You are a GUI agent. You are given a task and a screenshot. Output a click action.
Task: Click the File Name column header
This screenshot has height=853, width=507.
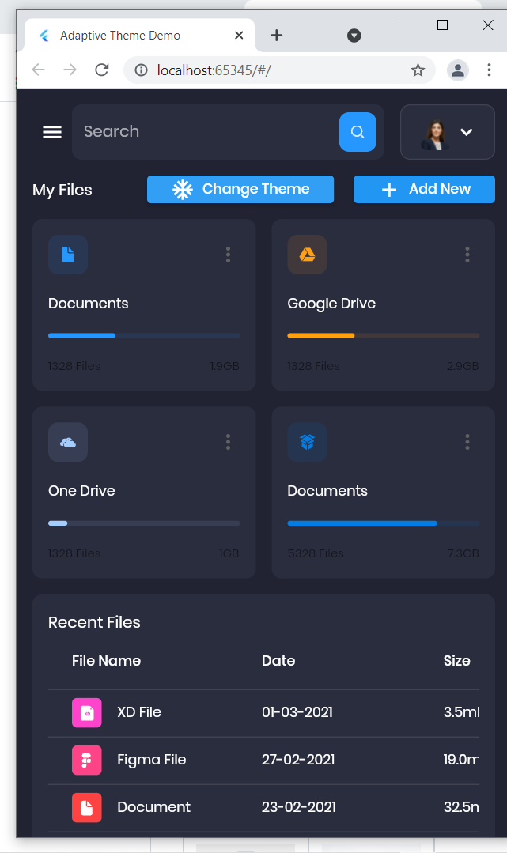click(106, 660)
